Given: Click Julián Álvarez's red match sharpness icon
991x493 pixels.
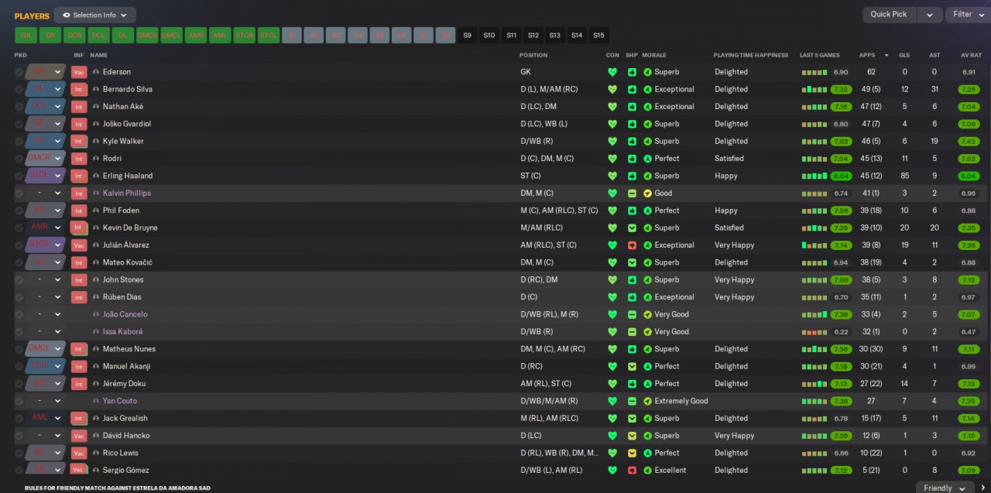Looking at the screenshot, I should pyautogui.click(x=632, y=245).
